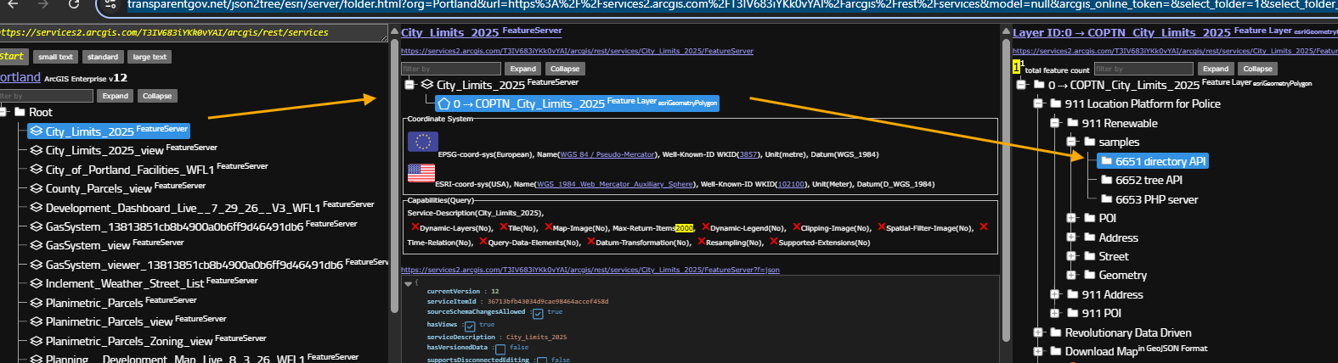
Task: Click the polygon icon of COPTN_City_Limits_2025 layer
Action: pos(444,103)
